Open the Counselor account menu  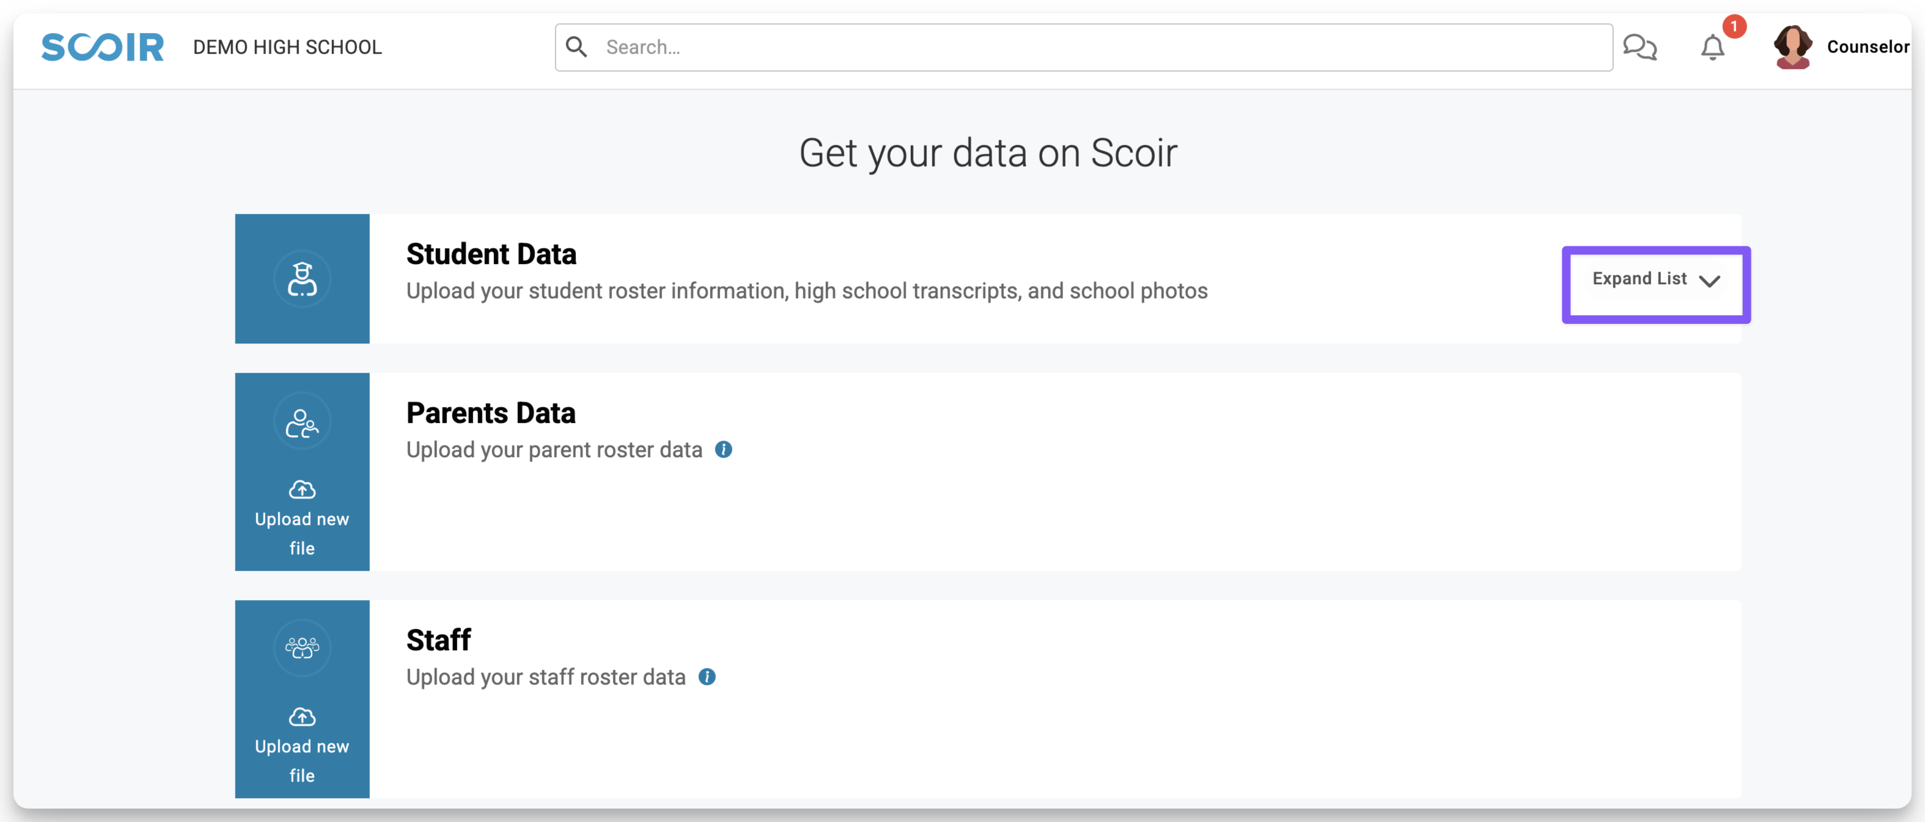click(x=1867, y=47)
